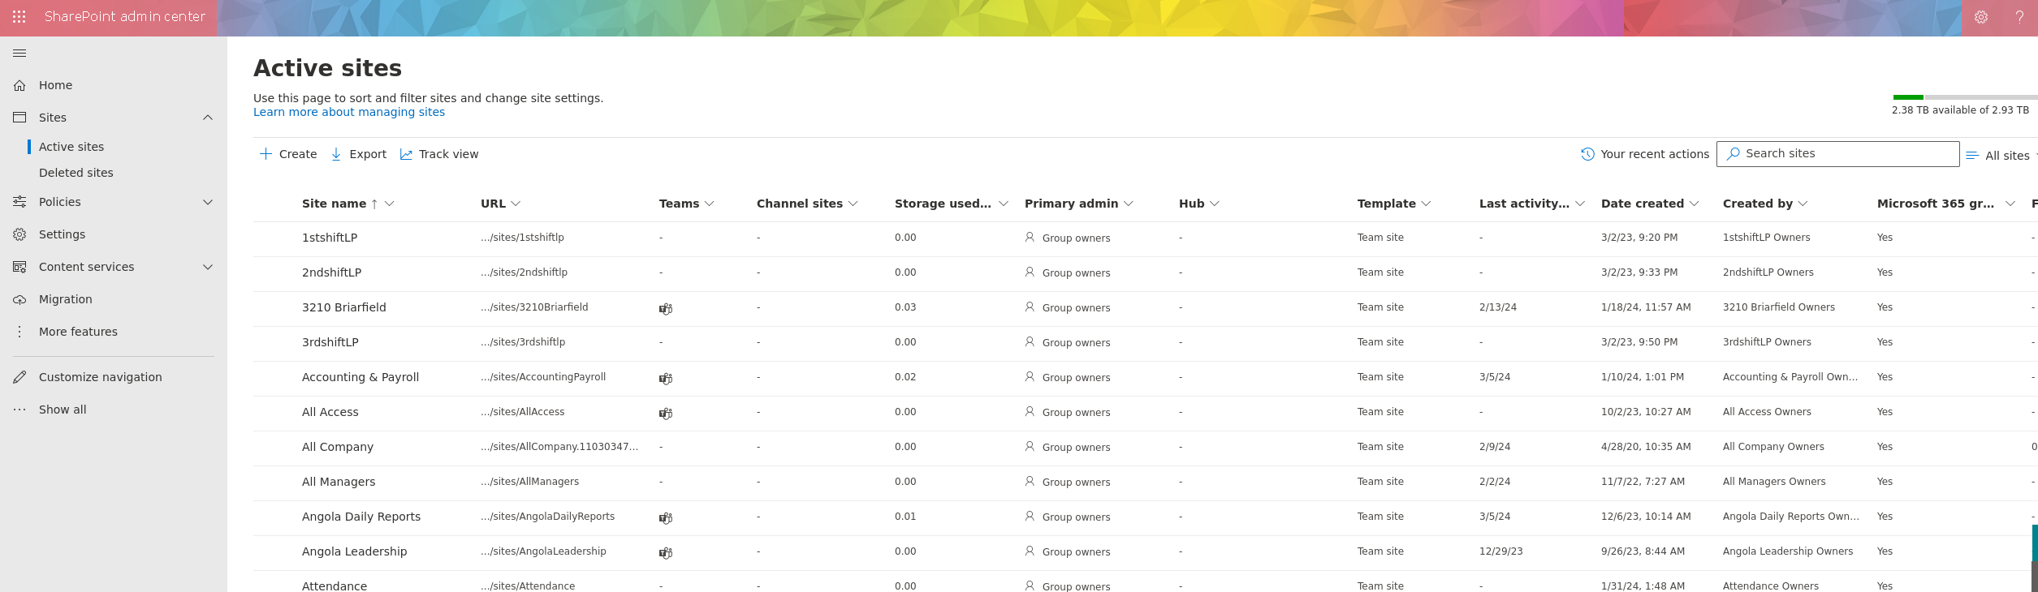Open the Accounting & Payroll site name

point(361,377)
